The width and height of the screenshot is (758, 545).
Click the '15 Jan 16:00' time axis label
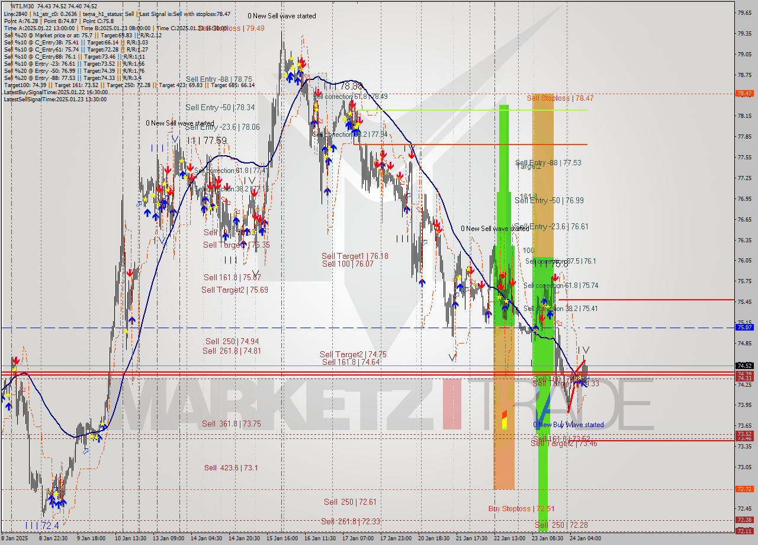coord(282,538)
